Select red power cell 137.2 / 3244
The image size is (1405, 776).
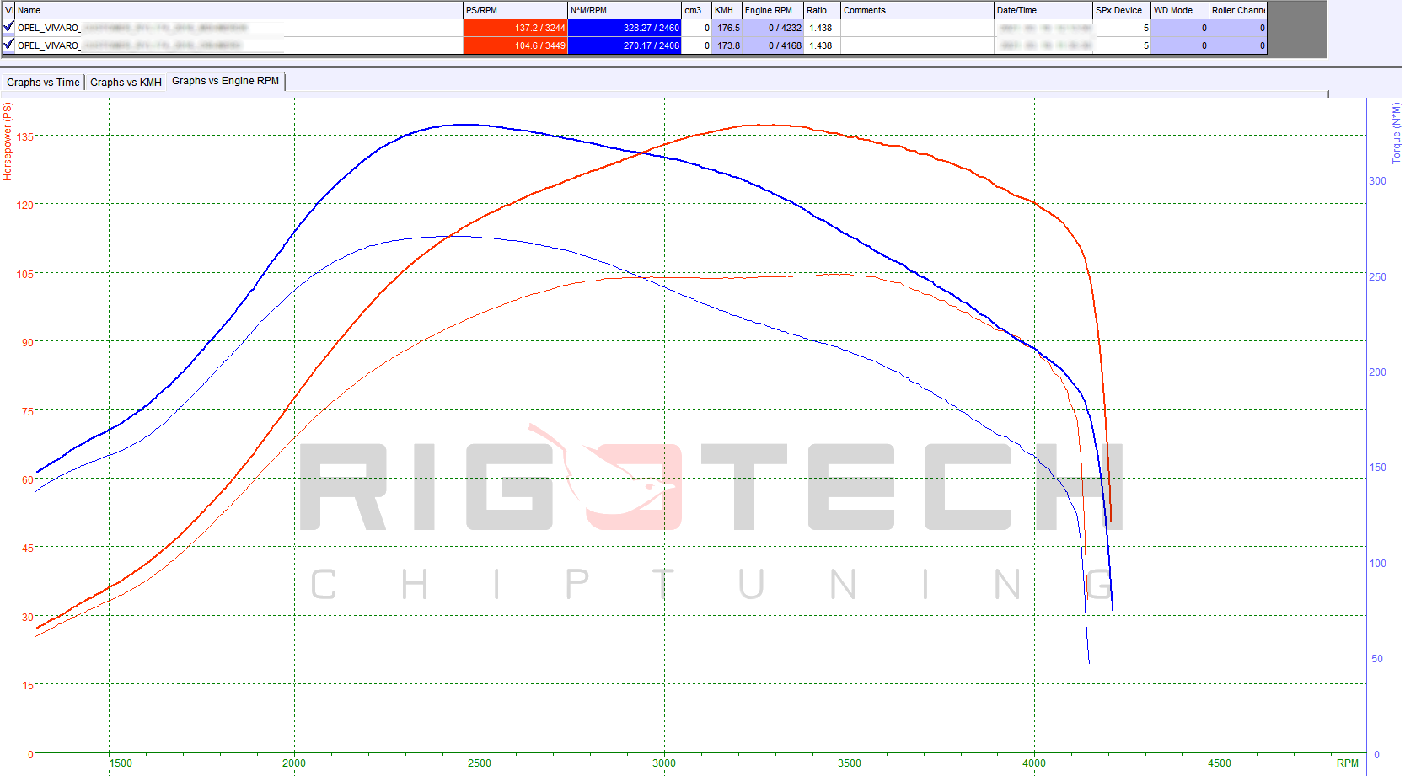click(515, 28)
